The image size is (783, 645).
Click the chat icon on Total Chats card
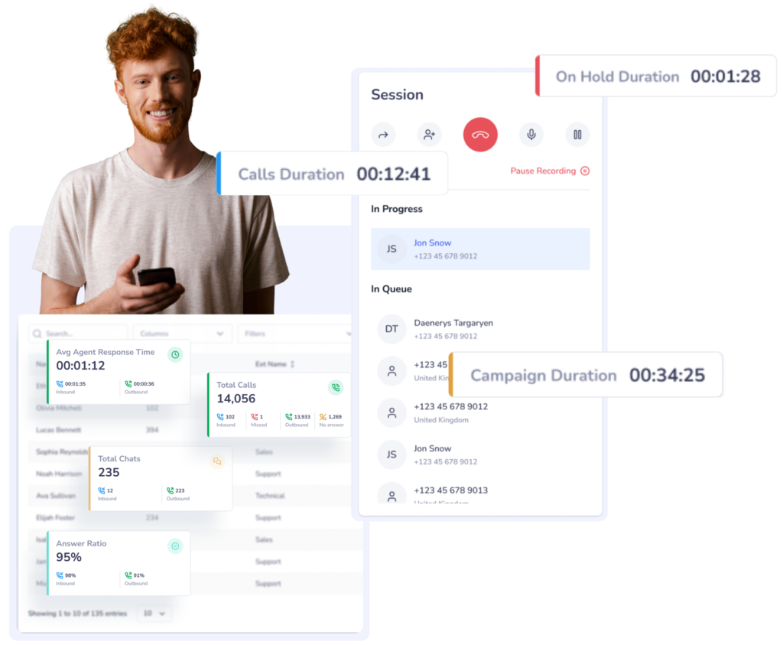[217, 461]
